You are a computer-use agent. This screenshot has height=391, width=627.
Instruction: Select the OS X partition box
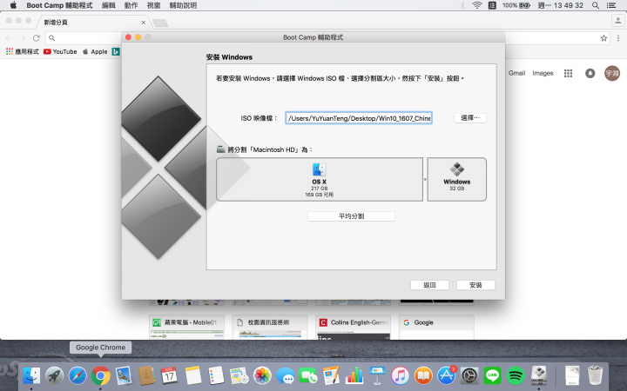320,179
